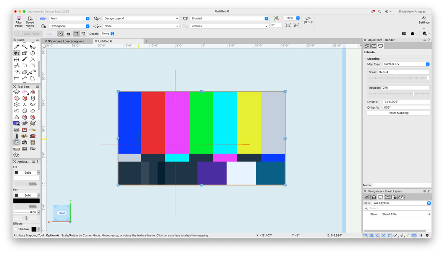Click the macOS search magnifier icon
Viewport: 446px width, 256px height.
[x=380, y=11]
